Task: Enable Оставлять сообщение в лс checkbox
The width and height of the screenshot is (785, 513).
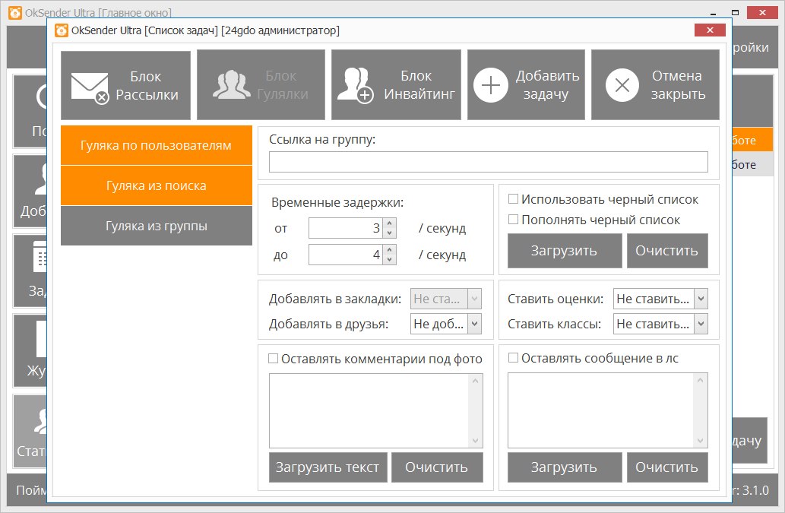Action: (513, 358)
